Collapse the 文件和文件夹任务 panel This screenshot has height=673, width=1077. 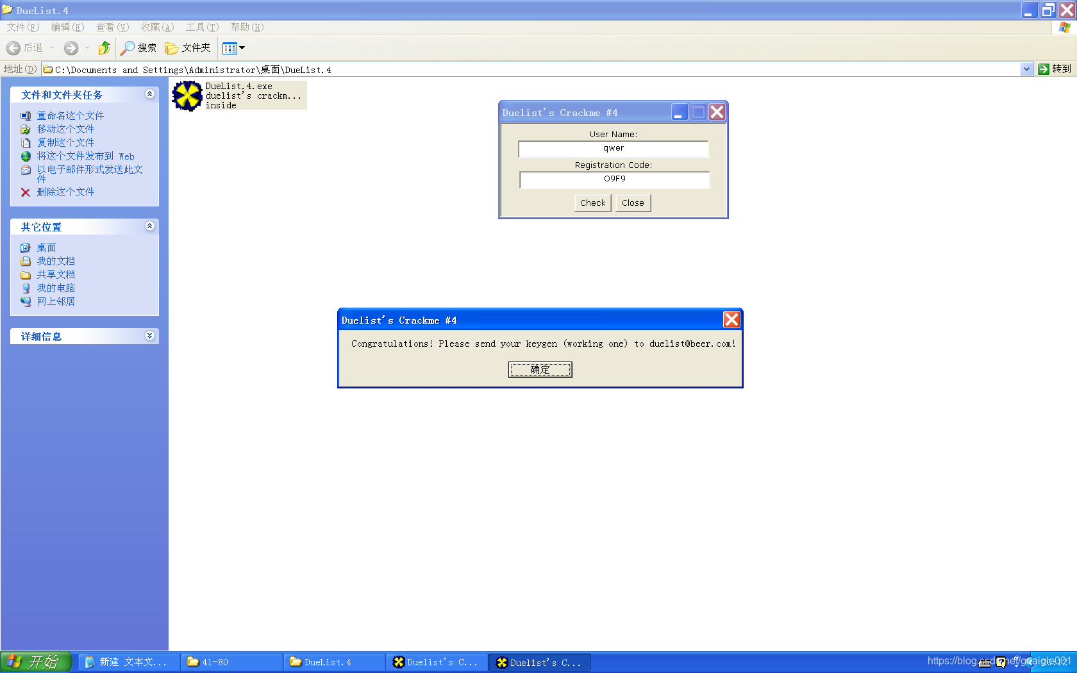coord(149,94)
